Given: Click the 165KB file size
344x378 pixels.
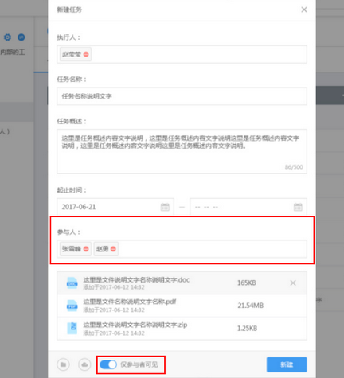Looking at the screenshot, I should coord(247,283).
